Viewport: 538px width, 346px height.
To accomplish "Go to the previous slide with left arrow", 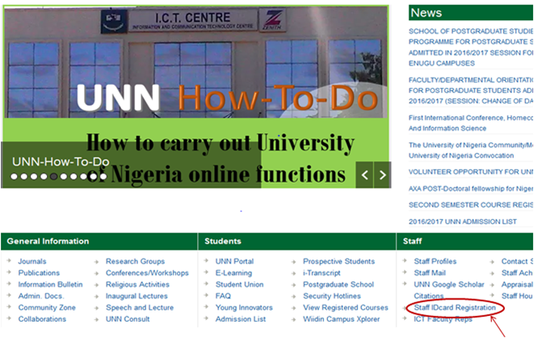I will click(x=364, y=175).
